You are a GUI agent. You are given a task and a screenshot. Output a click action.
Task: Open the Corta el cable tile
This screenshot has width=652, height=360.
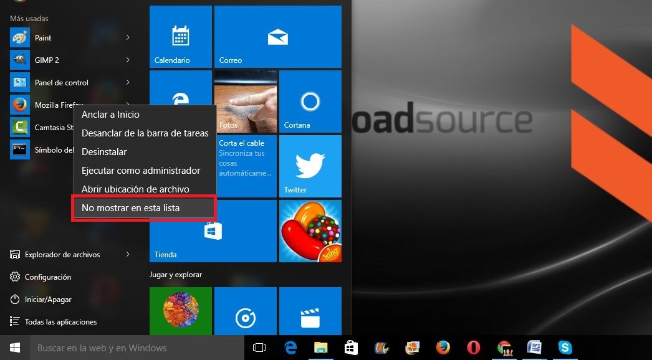[246, 166]
